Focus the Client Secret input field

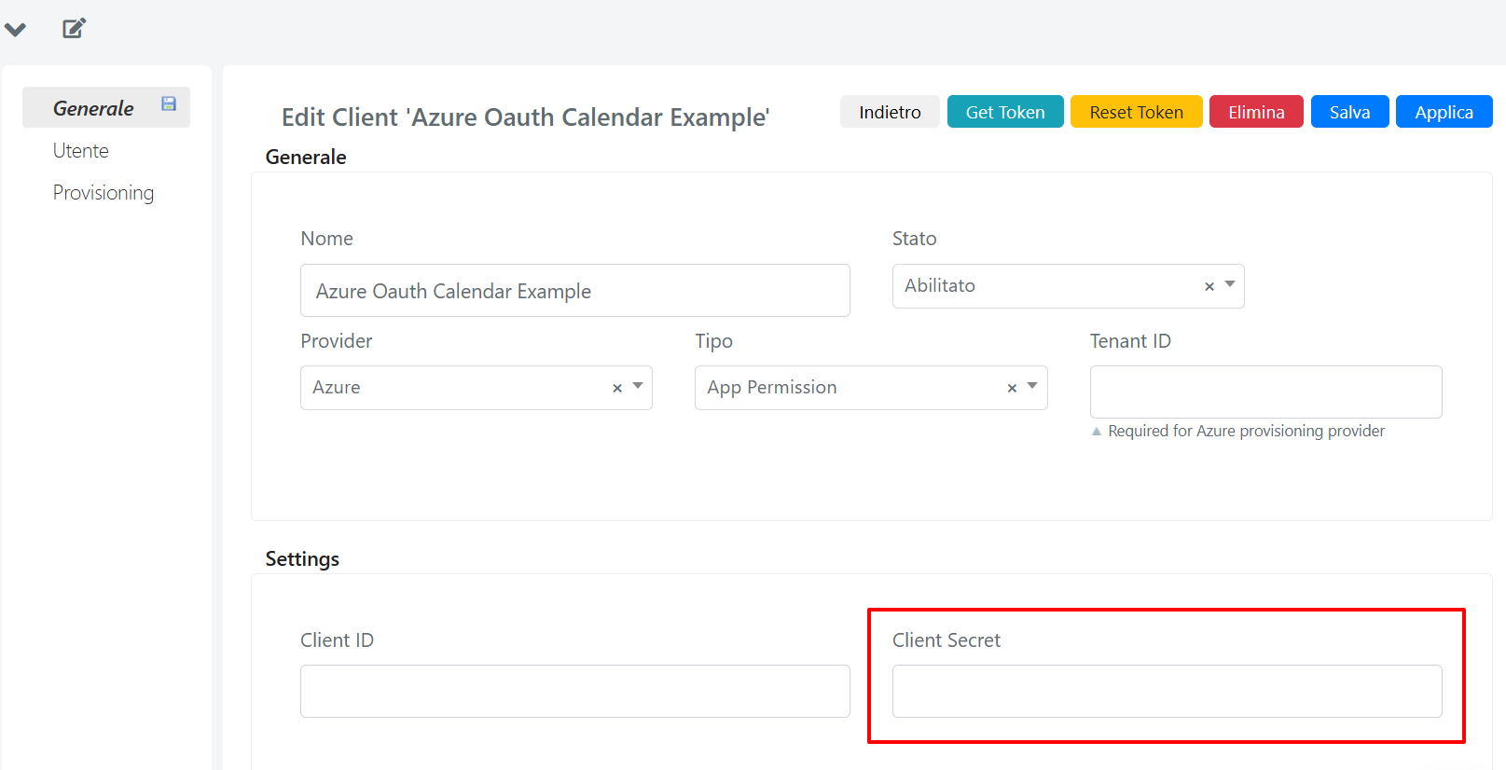click(x=1167, y=691)
